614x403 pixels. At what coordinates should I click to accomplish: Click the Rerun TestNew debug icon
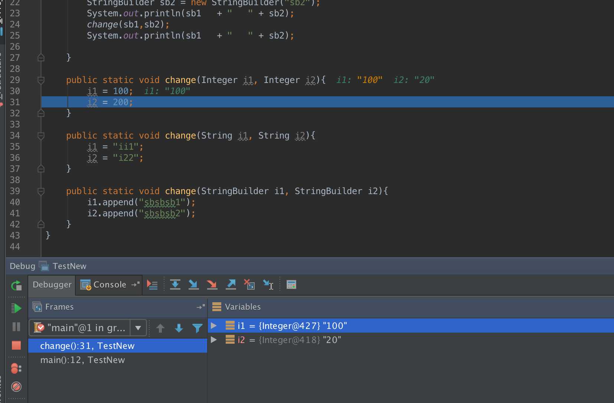16,285
